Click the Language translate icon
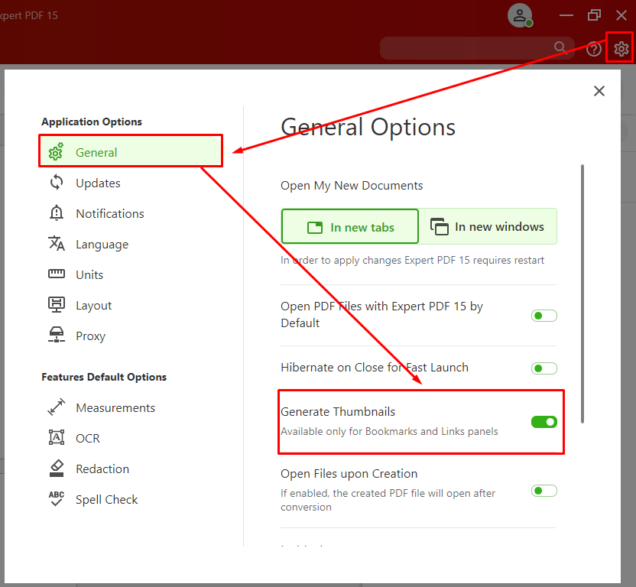The height and width of the screenshot is (587, 636). click(x=57, y=243)
